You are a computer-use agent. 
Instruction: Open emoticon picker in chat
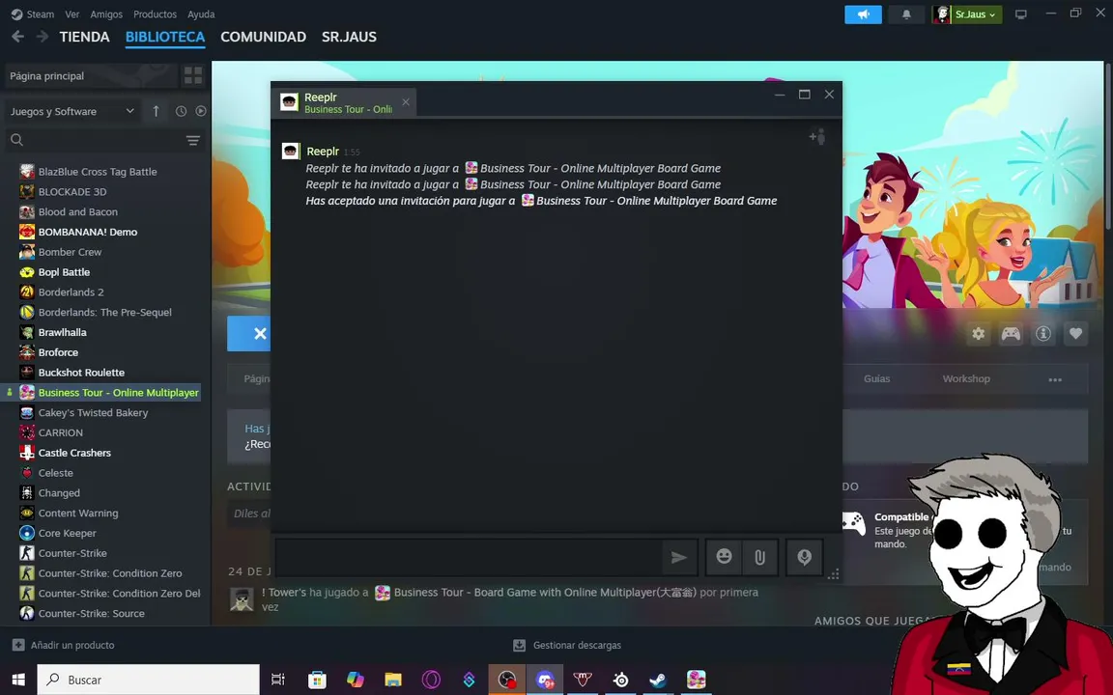click(x=724, y=557)
